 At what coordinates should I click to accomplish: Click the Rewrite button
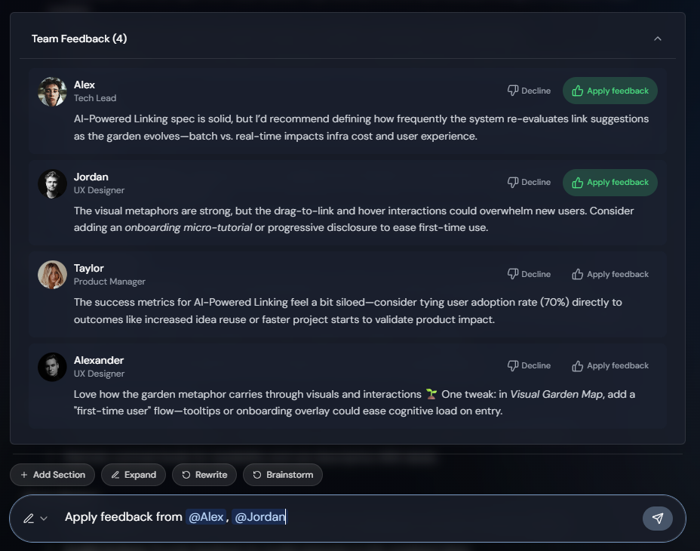pos(204,475)
